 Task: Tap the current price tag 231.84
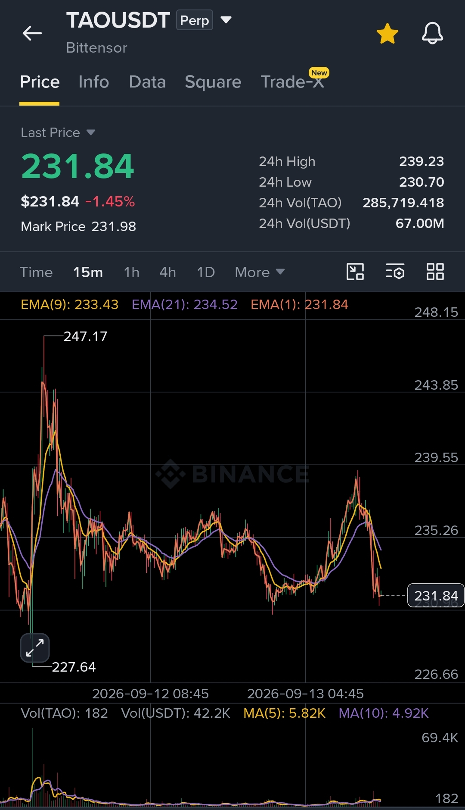(436, 595)
